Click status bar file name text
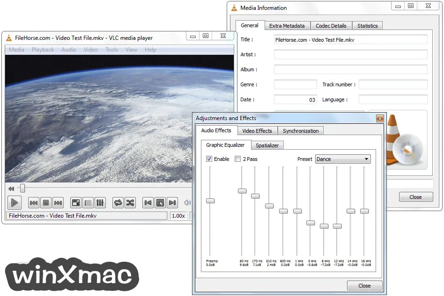Viewport: 444px width, 296px height. [x=52, y=216]
